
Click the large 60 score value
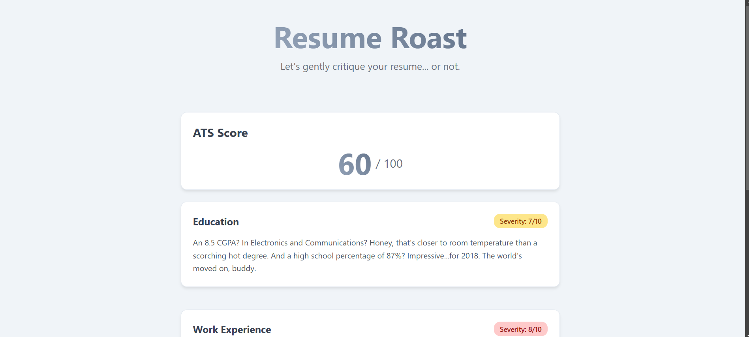[355, 164]
